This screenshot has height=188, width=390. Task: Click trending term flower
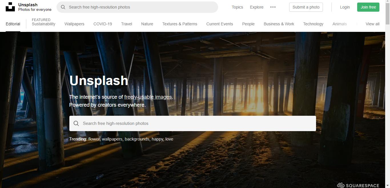pyautogui.click(x=94, y=139)
